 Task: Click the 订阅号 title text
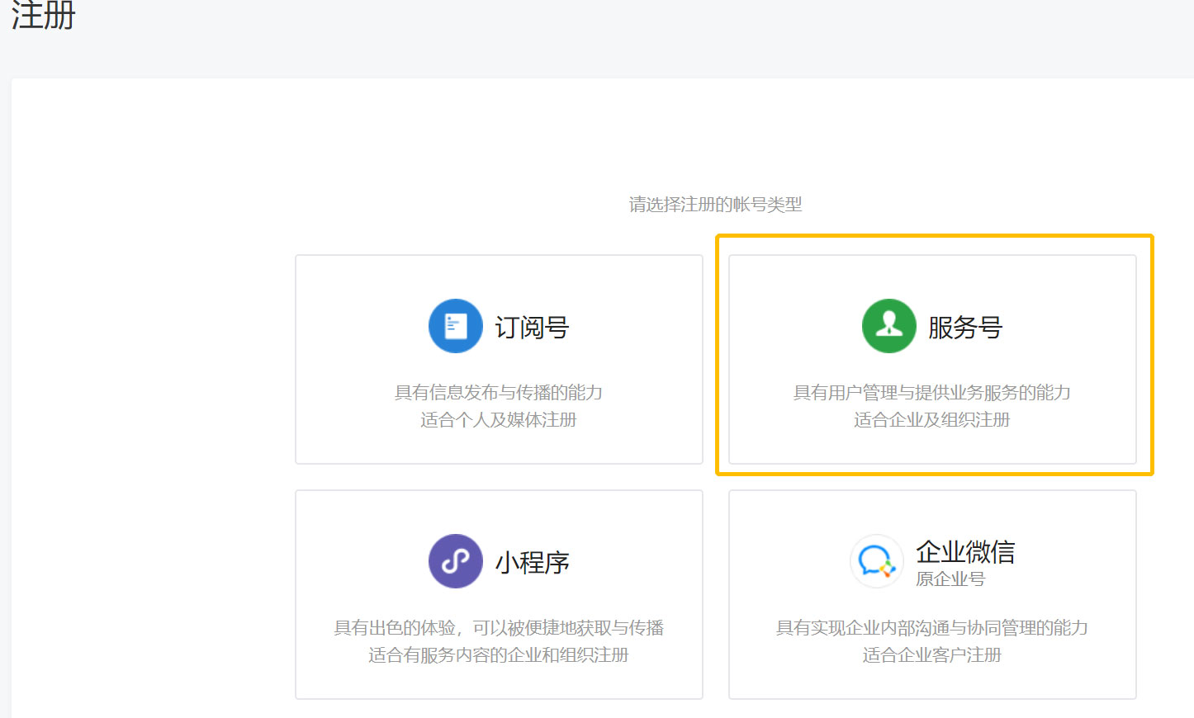pyautogui.click(x=531, y=328)
